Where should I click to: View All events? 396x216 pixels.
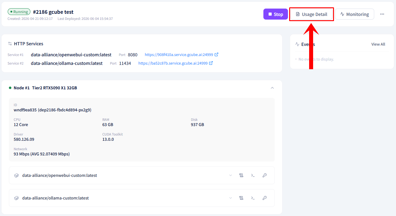coord(378,44)
